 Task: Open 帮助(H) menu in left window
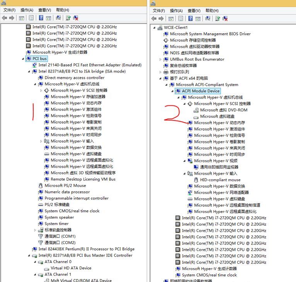coord(63,10)
